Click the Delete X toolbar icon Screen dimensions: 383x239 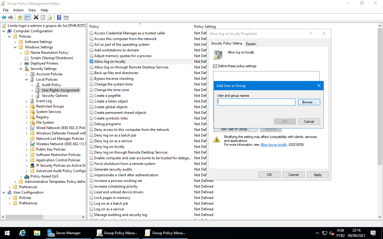(x=36, y=18)
